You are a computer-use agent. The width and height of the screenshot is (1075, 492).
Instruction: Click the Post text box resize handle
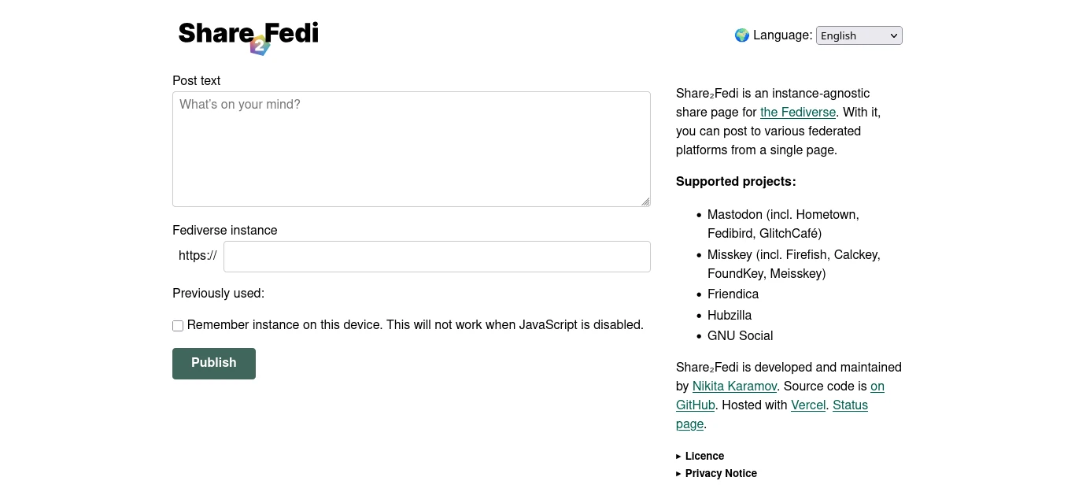point(645,202)
